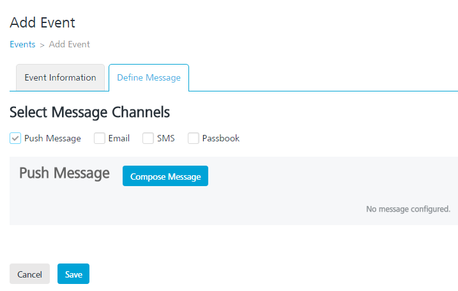This screenshot has height=291, width=458.
Task: Tick the SMS checkbox
Action: coord(148,138)
